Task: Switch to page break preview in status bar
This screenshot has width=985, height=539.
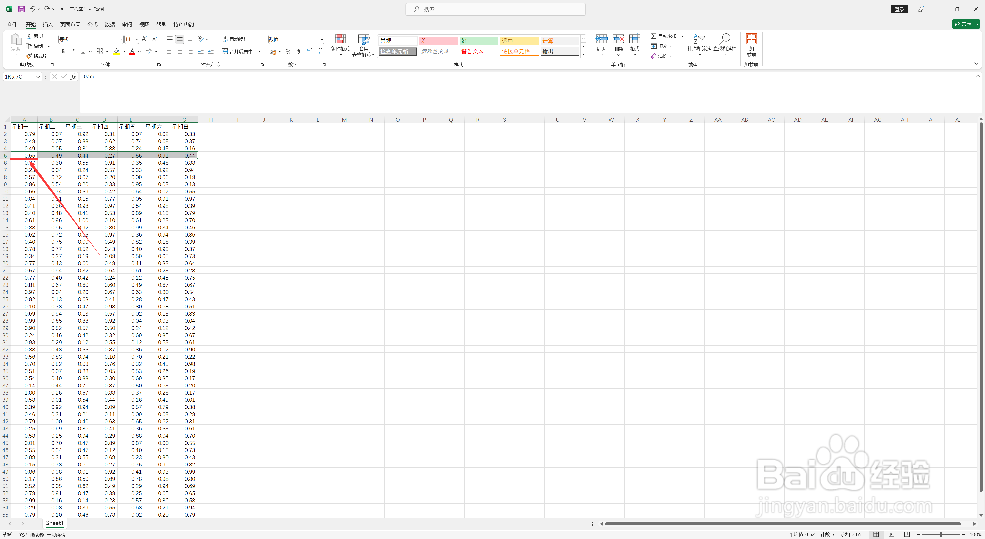Action: [x=907, y=534]
